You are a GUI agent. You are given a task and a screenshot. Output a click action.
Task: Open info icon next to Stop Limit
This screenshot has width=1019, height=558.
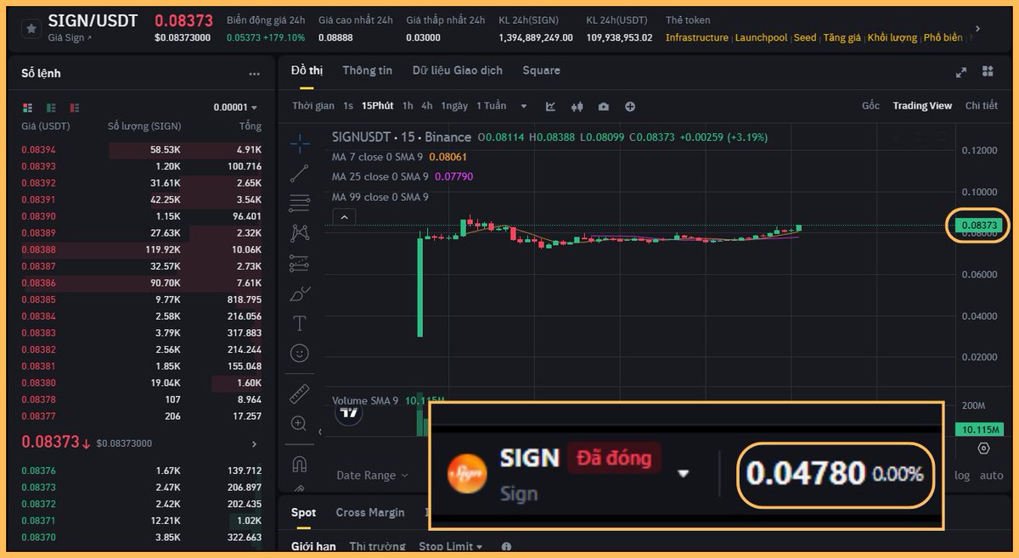point(506,547)
